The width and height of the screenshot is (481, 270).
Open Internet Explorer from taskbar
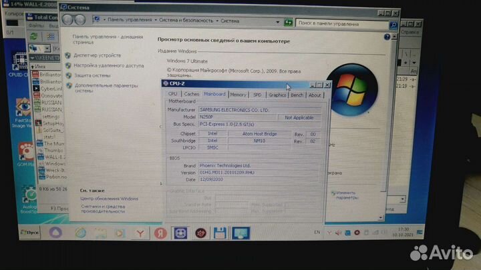point(80,233)
